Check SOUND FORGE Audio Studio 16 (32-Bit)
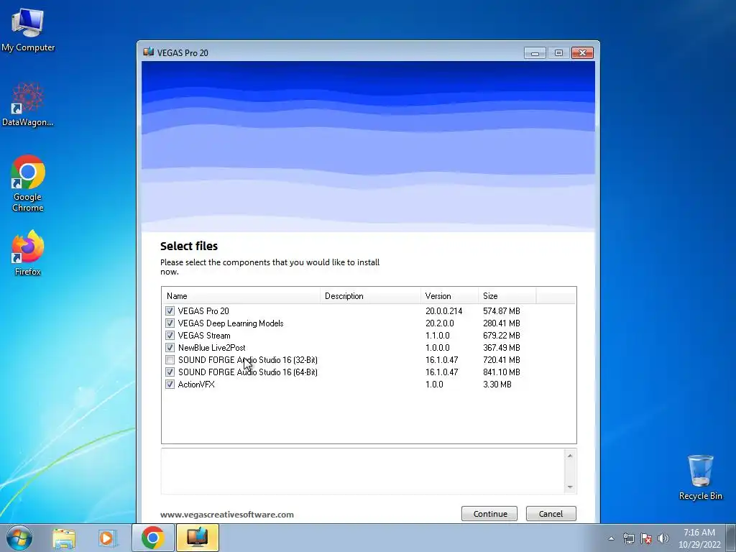Screen dimensions: 736x552 170,360
